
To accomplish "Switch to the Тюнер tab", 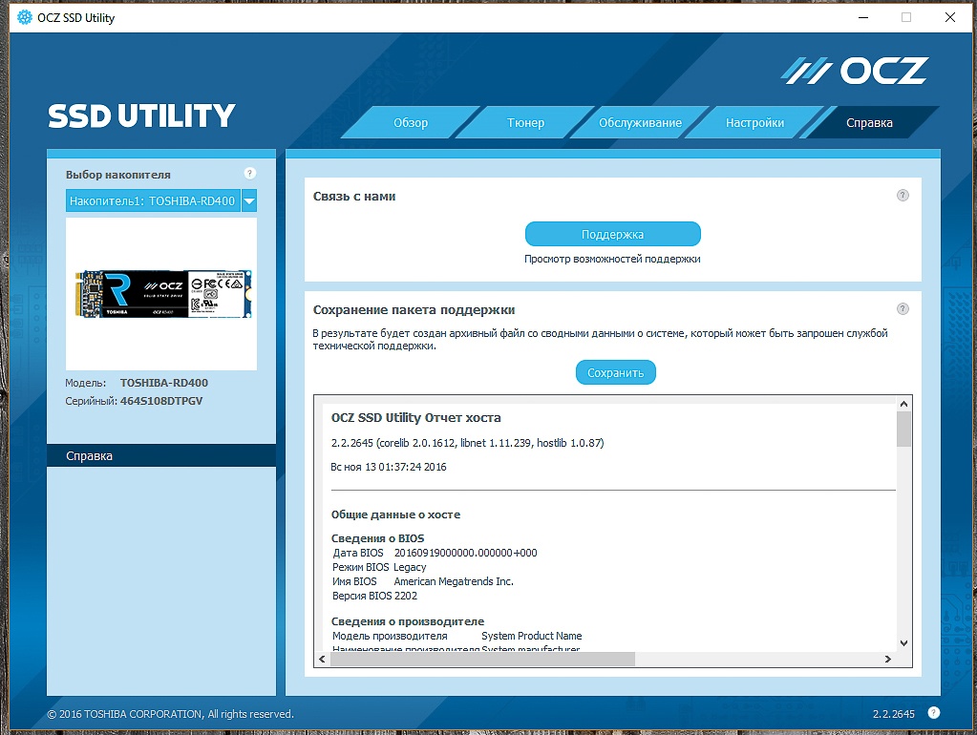I will (525, 123).
